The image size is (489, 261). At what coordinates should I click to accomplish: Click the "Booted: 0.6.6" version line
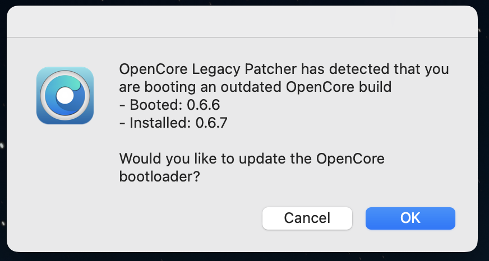170,105
